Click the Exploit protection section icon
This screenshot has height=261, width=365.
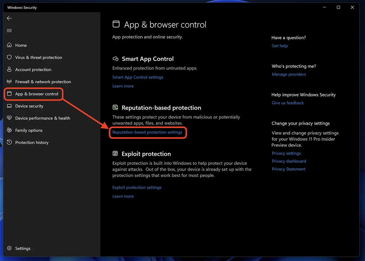(115, 154)
